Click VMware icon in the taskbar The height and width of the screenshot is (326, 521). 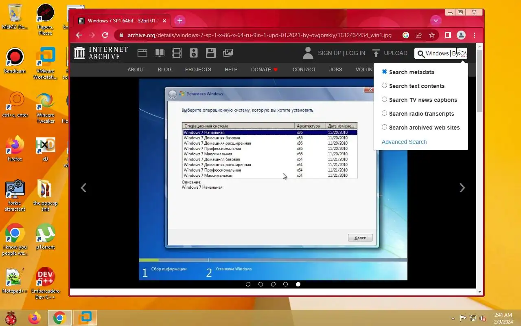(x=85, y=318)
